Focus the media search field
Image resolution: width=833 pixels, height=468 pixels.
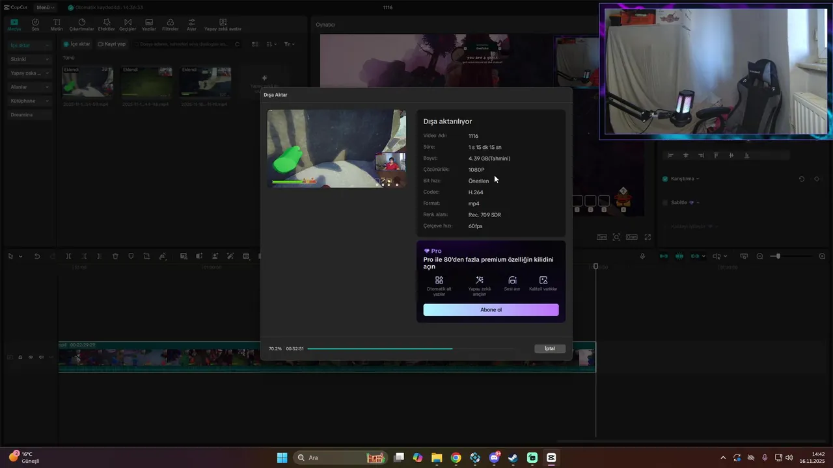click(x=185, y=44)
